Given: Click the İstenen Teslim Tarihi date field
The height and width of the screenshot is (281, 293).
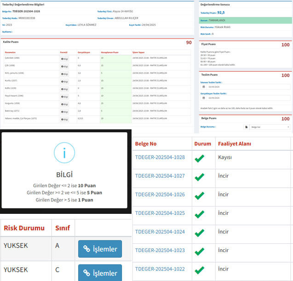Looking at the screenshot, I should pyautogui.click(x=247, y=86).
